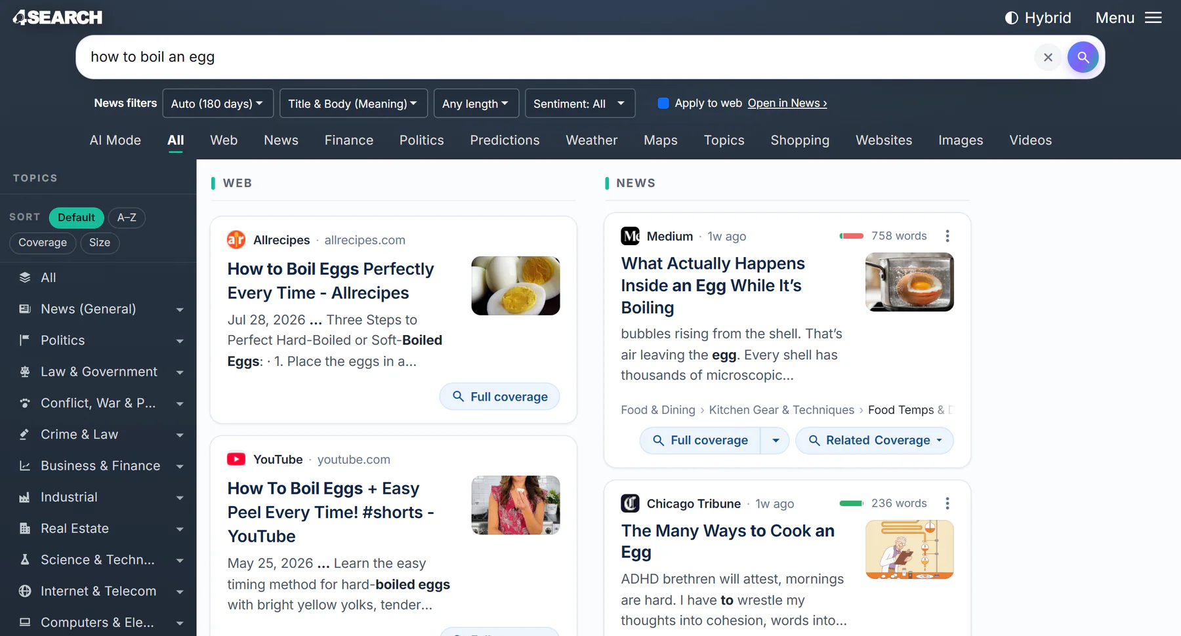Click the Business & Finance chart icon
Image resolution: width=1181 pixels, height=636 pixels.
[25, 466]
